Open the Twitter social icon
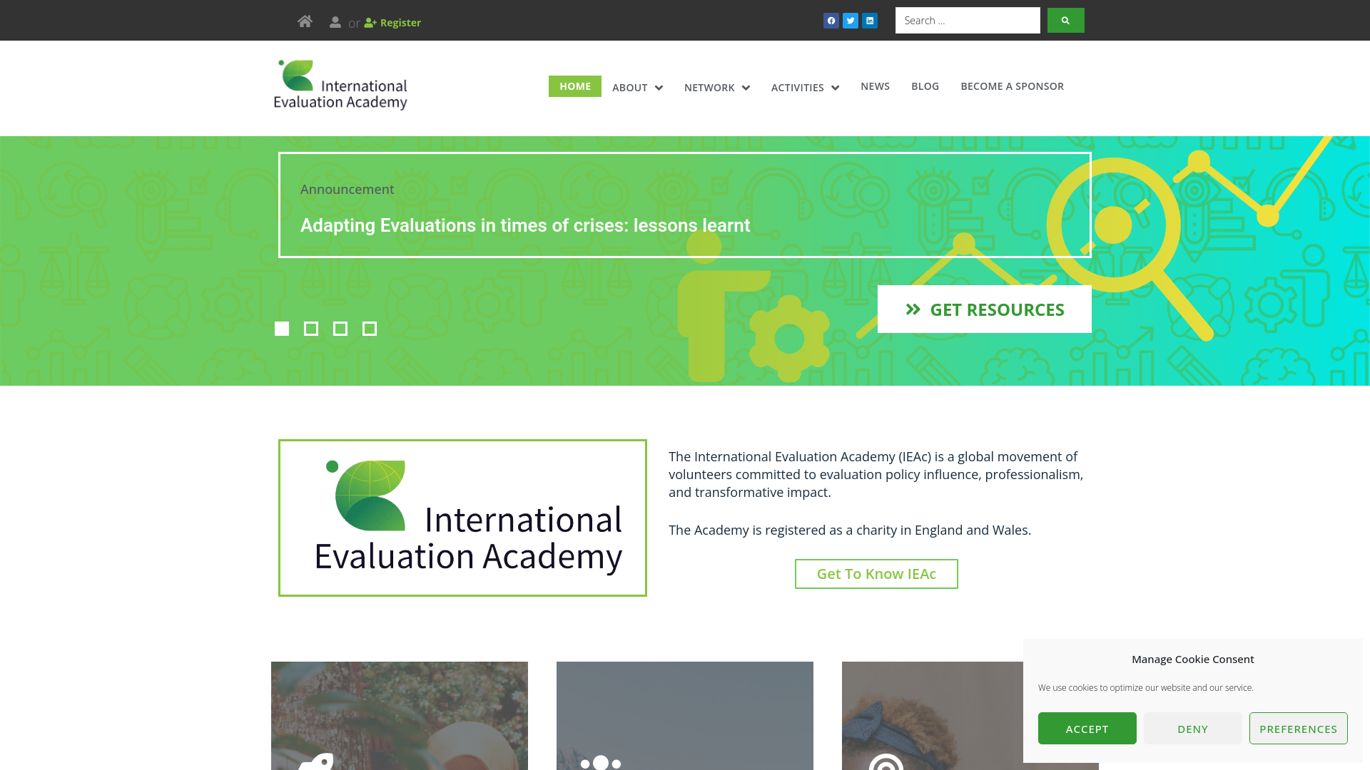The width and height of the screenshot is (1370, 770). point(851,21)
